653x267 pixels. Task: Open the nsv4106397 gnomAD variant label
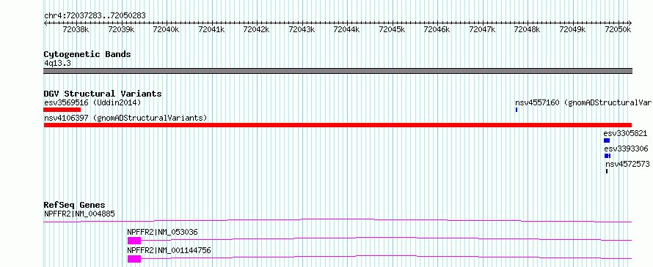tap(125, 118)
